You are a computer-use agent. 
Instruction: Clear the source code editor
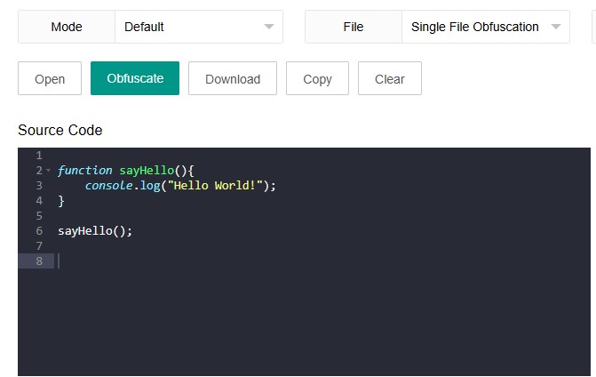[x=389, y=78]
